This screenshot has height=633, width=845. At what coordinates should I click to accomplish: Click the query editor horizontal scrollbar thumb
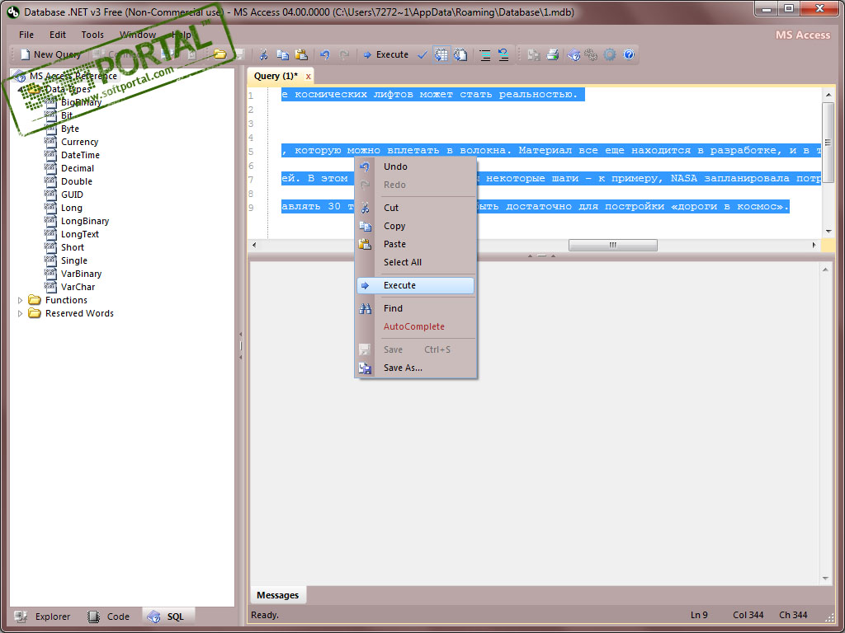pos(613,245)
